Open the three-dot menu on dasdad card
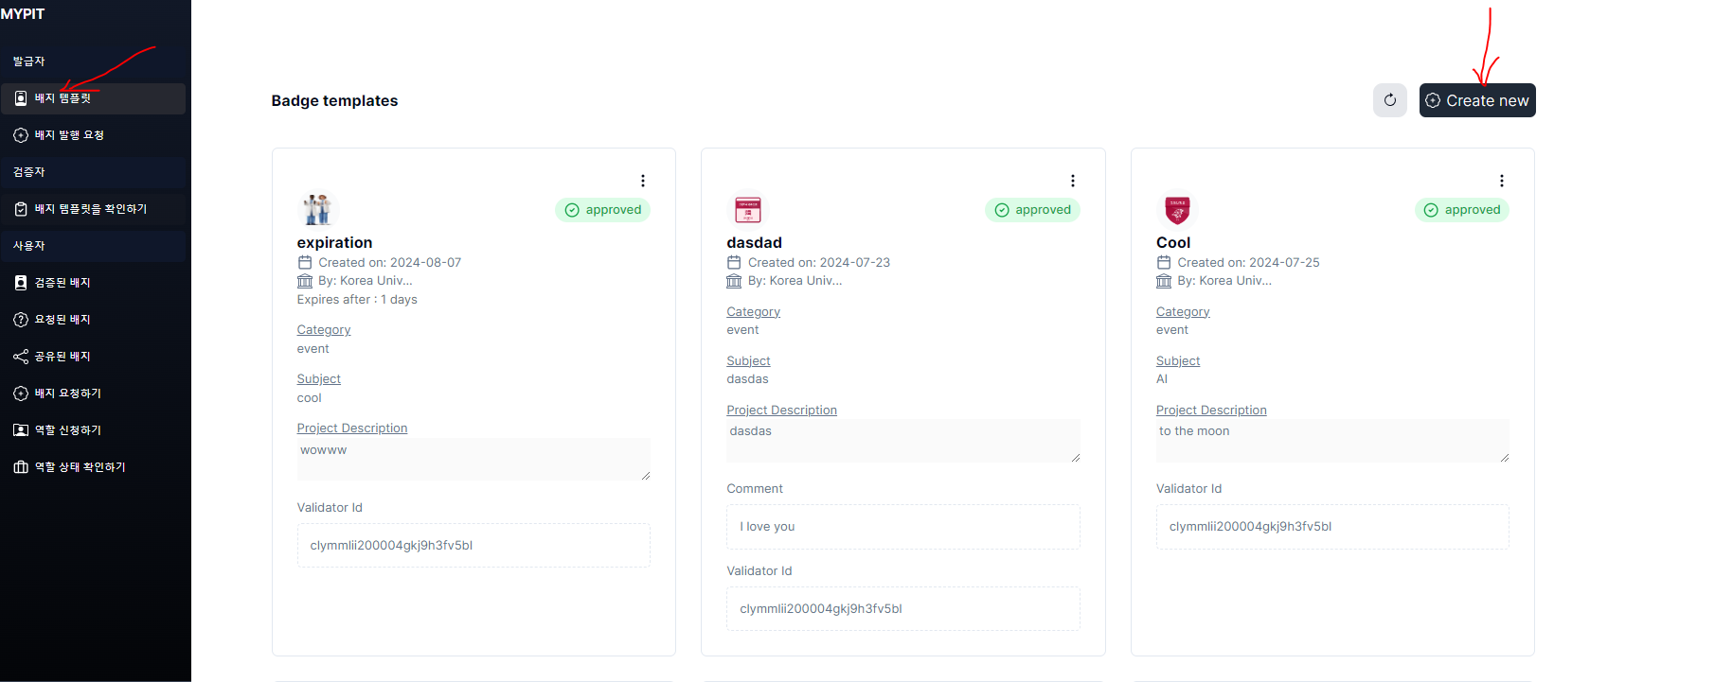This screenshot has width=1715, height=682. point(1072,181)
